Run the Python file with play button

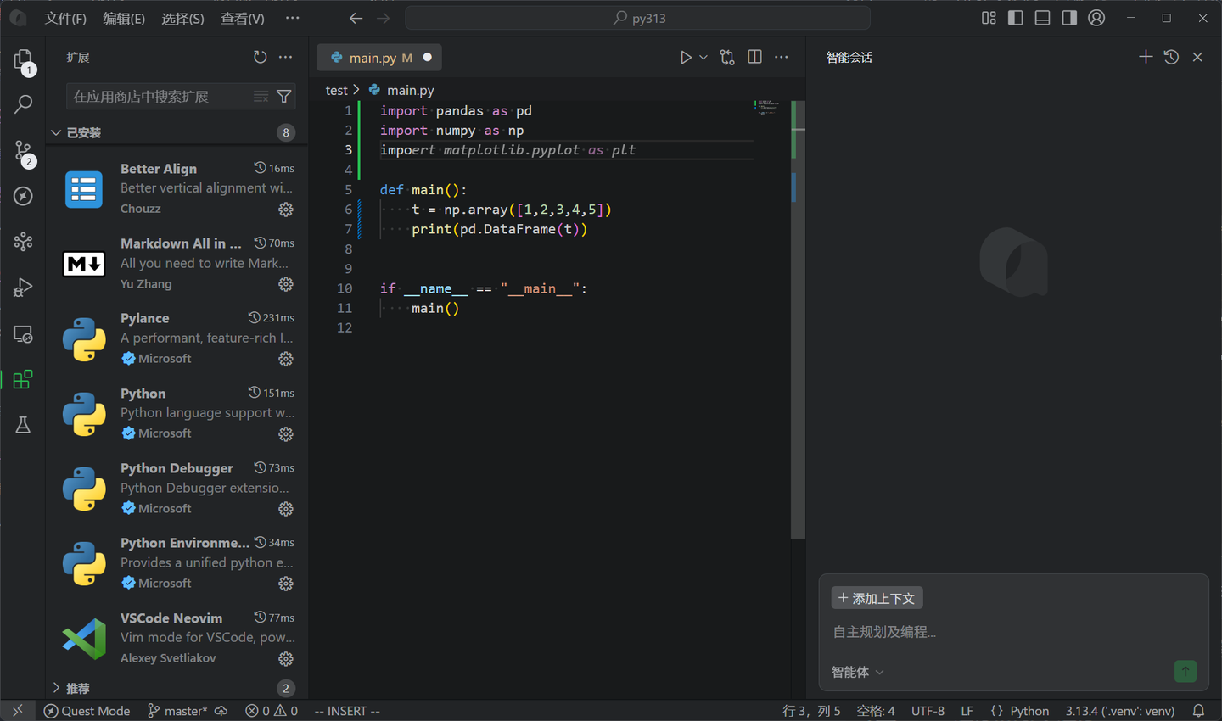pos(686,57)
